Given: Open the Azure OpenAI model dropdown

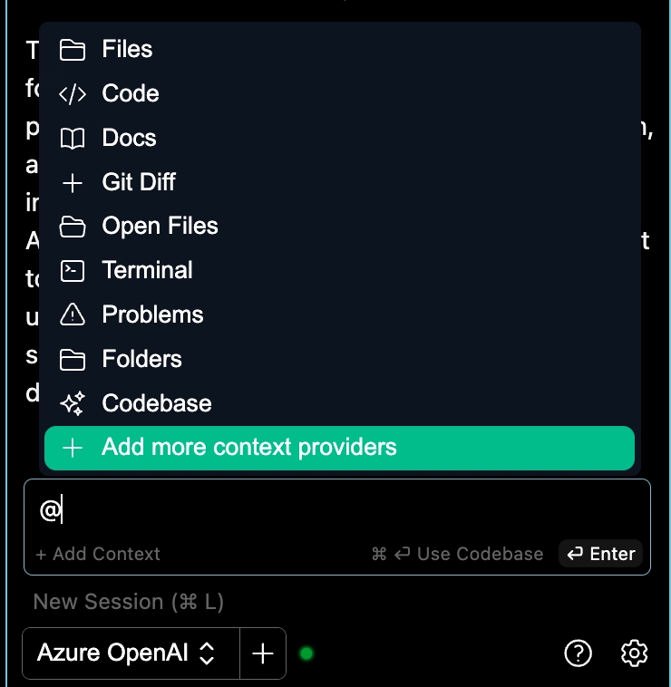Looking at the screenshot, I should [131, 653].
